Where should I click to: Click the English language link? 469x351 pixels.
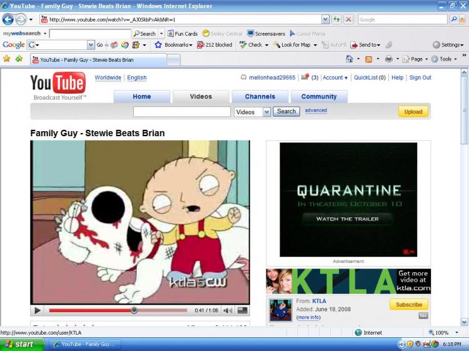[137, 77]
